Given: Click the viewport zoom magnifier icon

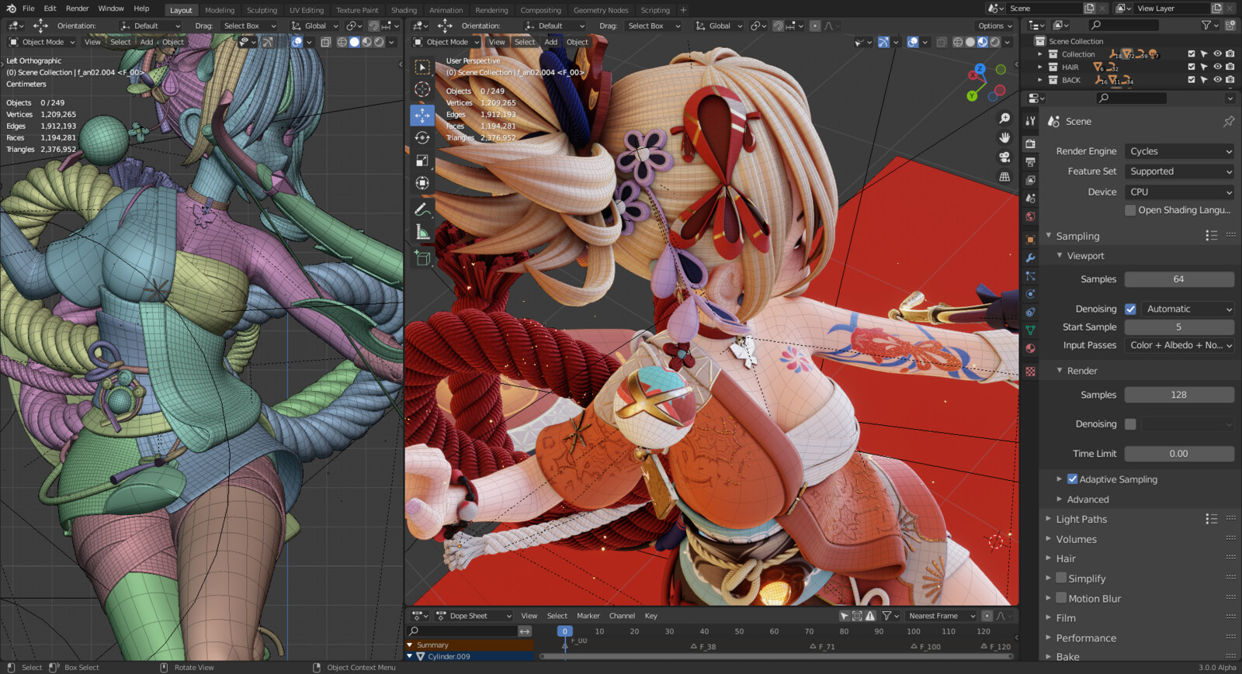Looking at the screenshot, I should pyautogui.click(x=1004, y=118).
